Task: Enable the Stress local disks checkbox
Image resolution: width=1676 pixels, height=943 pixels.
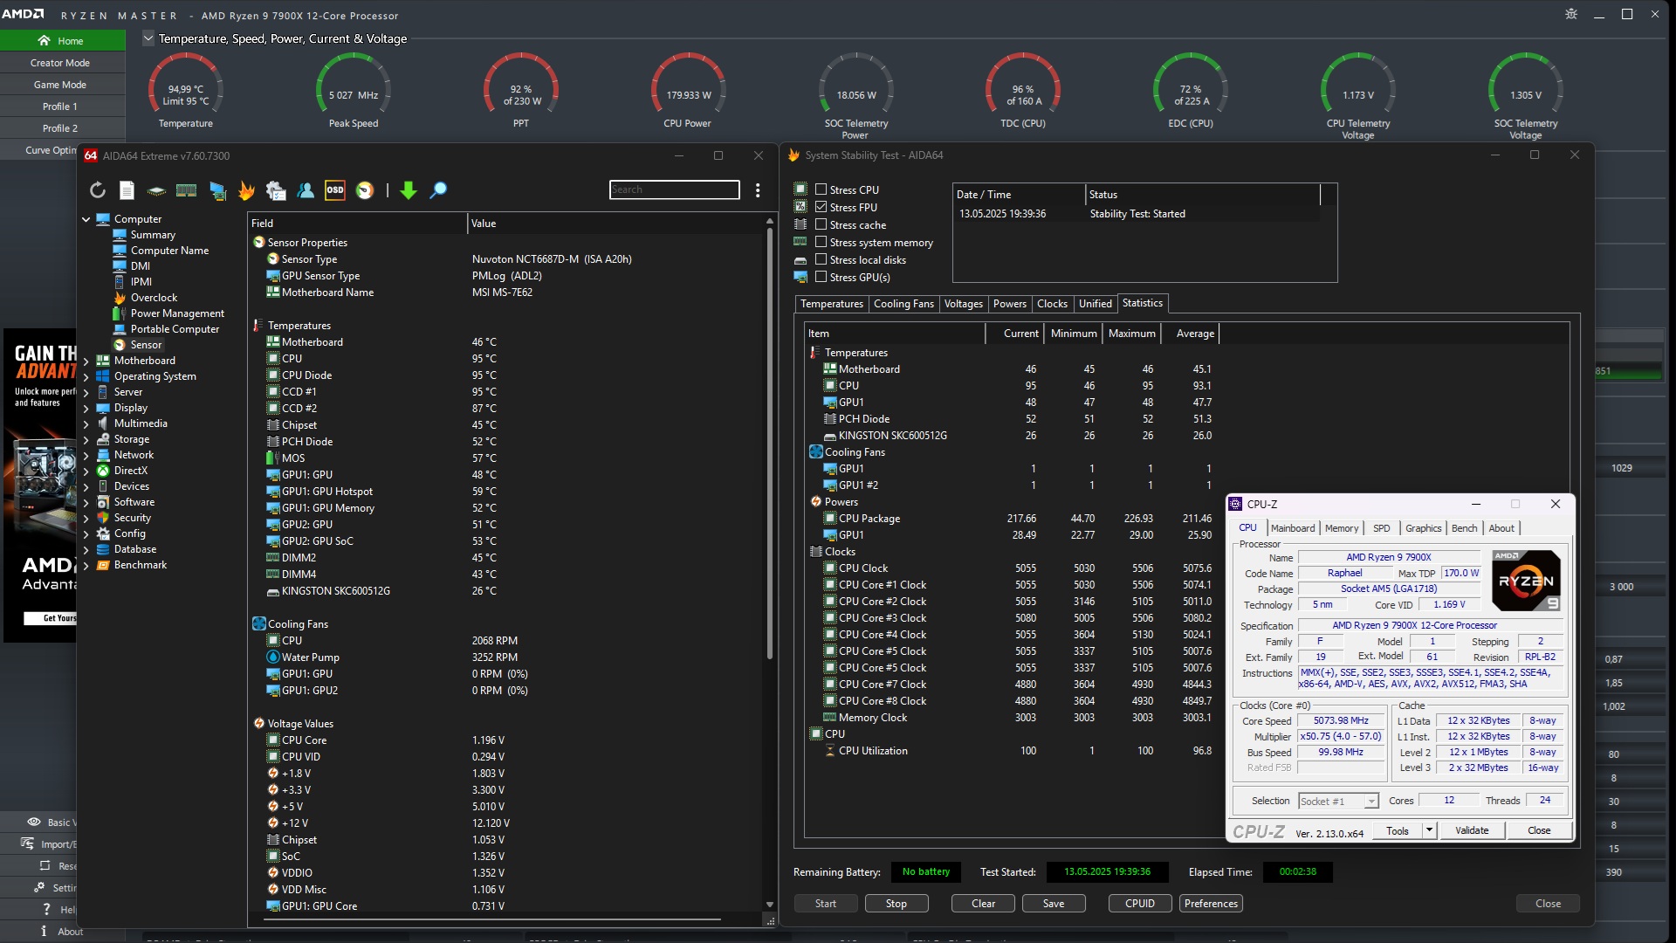Action: tap(821, 259)
